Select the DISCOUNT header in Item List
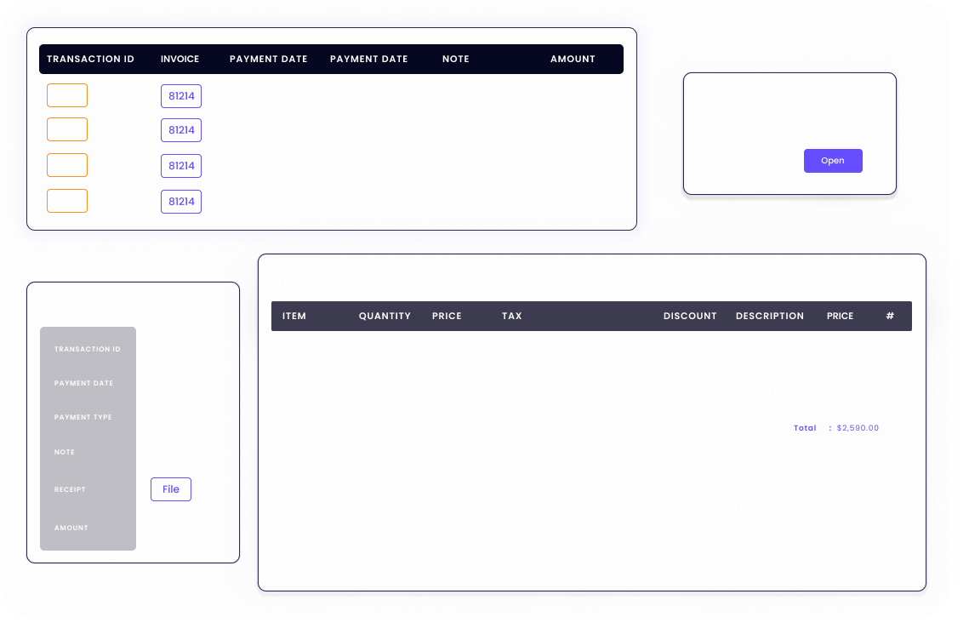Screen dimensions: 969x634 click(690, 316)
